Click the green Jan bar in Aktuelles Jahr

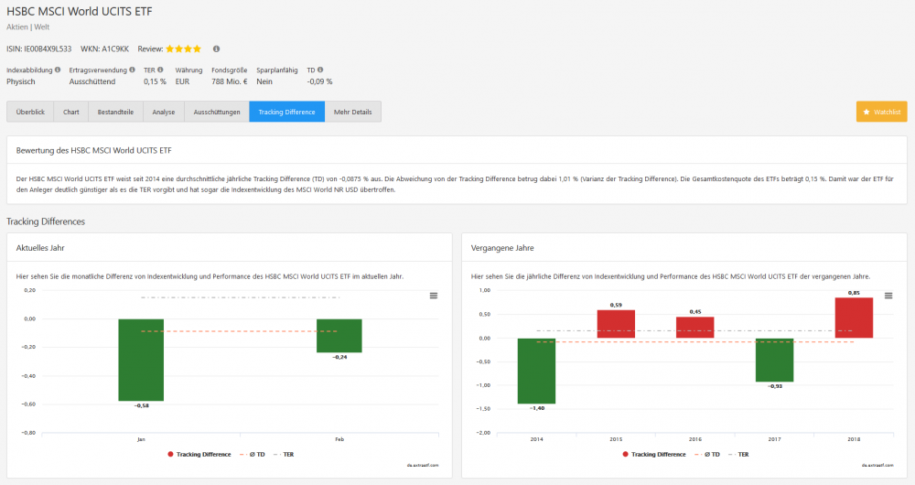[x=141, y=360]
